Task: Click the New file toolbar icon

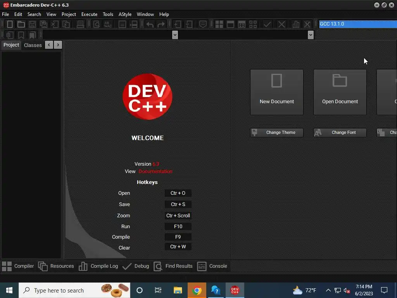Action: coord(10,24)
